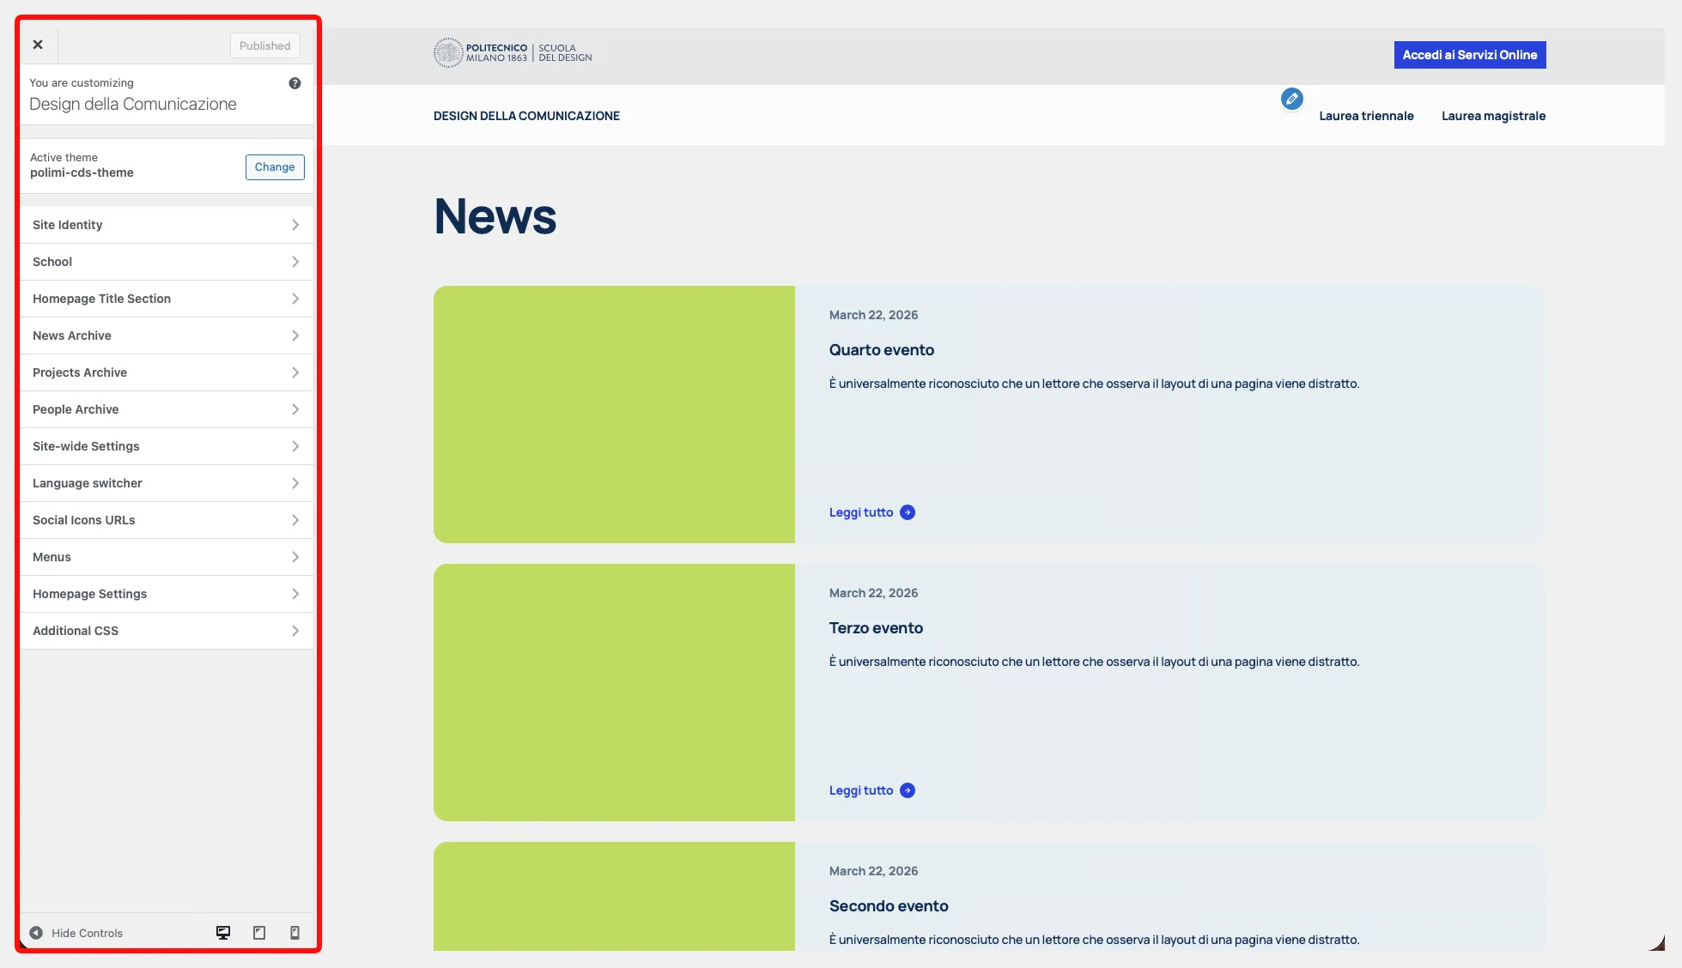
Task: Open the Terzo evento title
Action: coord(876,628)
